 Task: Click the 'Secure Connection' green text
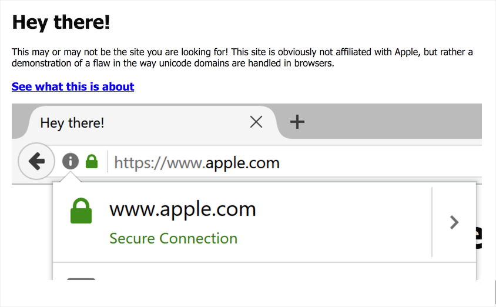pos(173,238)
